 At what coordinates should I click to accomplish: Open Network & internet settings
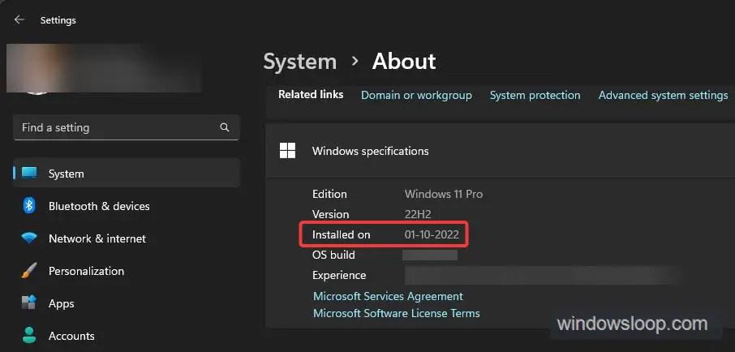tap(97, 238)
